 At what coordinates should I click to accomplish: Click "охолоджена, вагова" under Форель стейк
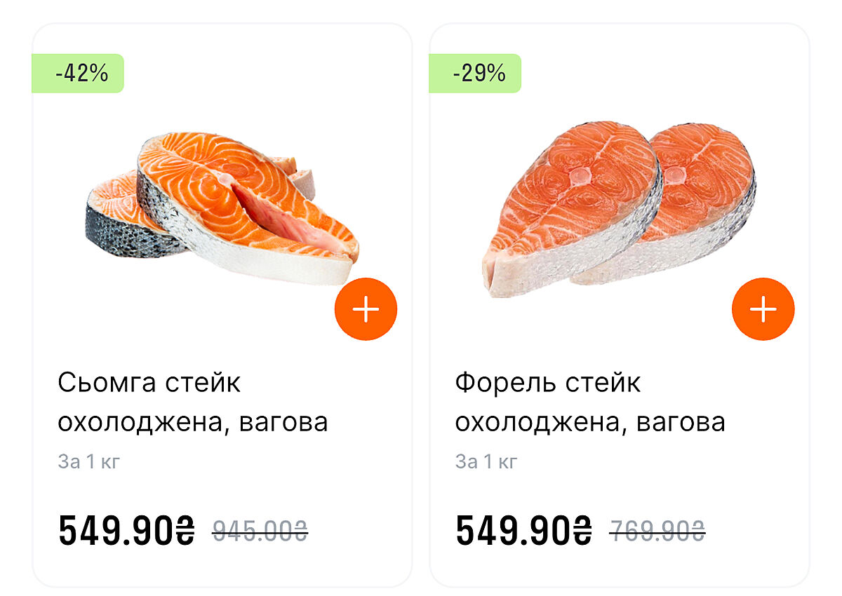point(589,423)
